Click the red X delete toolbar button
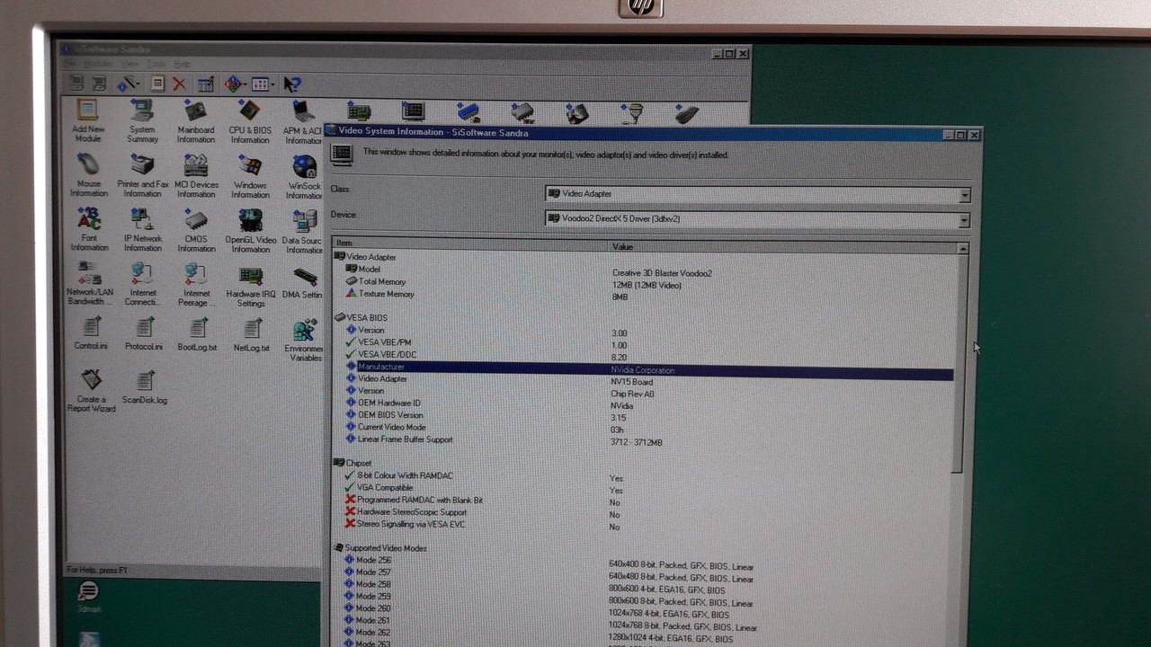Viewport: 1151px width, 647px height. [179, 84]
